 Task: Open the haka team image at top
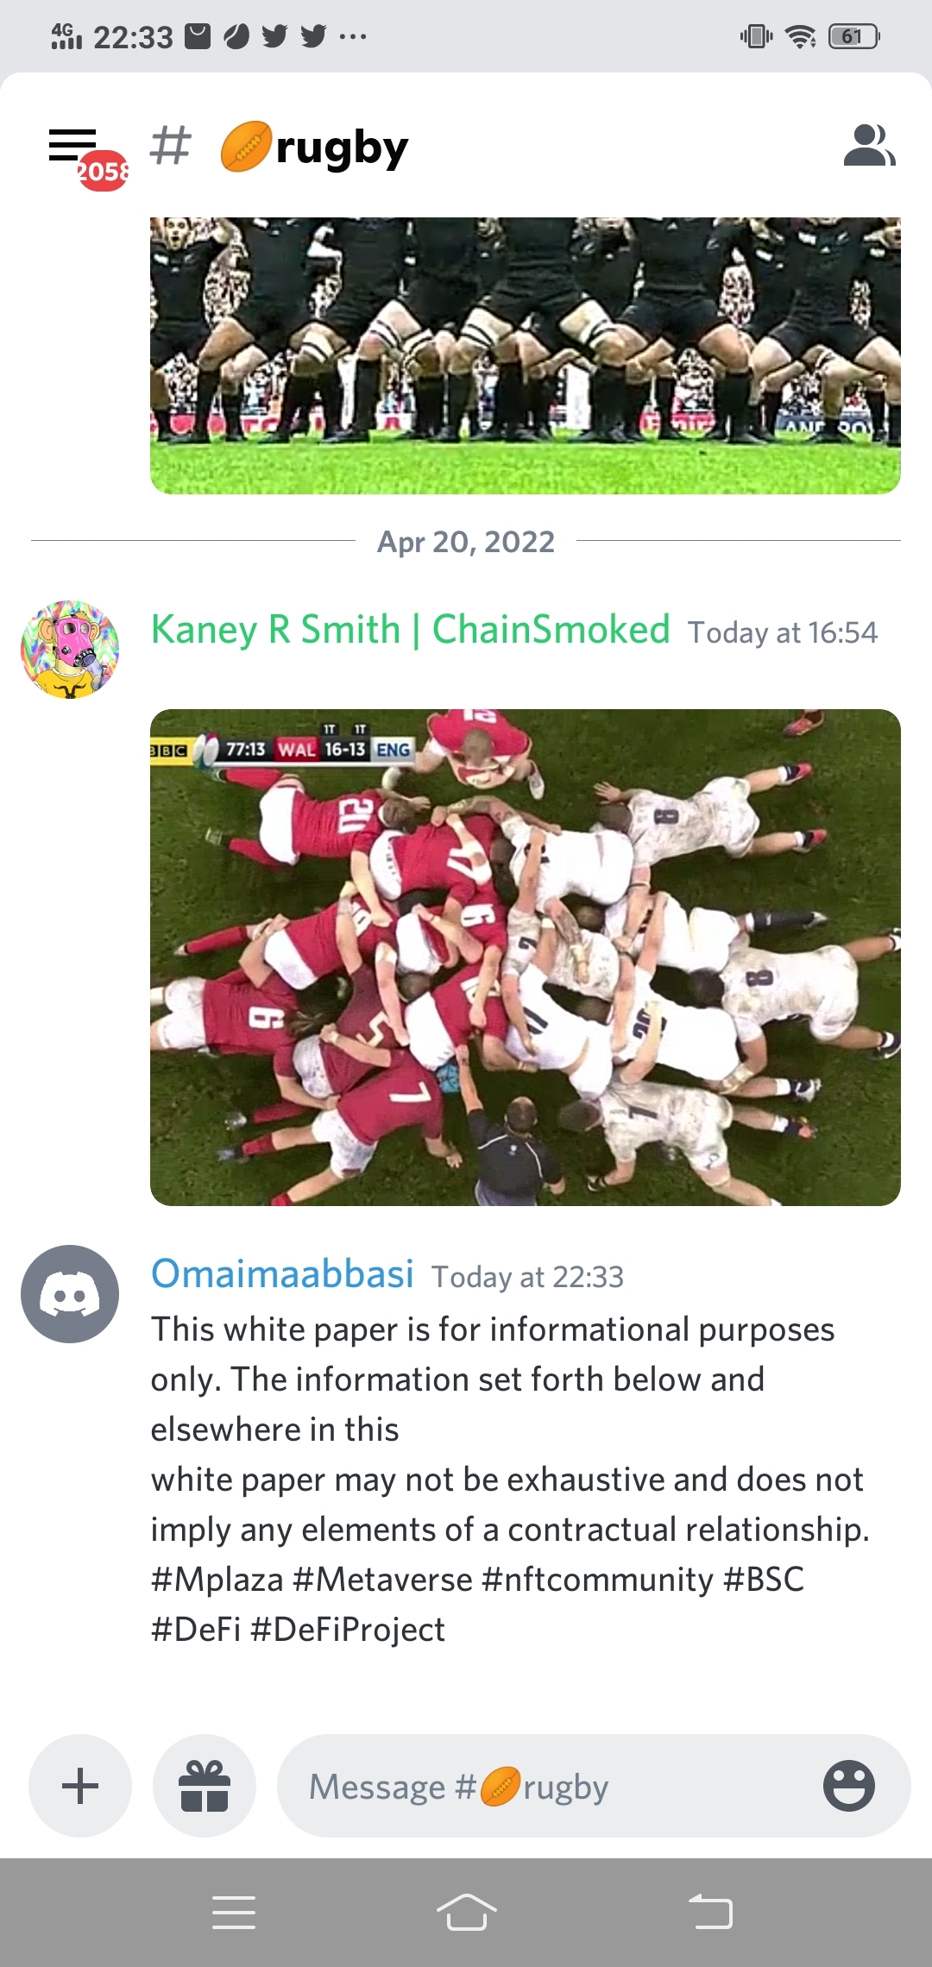(526, 355)
